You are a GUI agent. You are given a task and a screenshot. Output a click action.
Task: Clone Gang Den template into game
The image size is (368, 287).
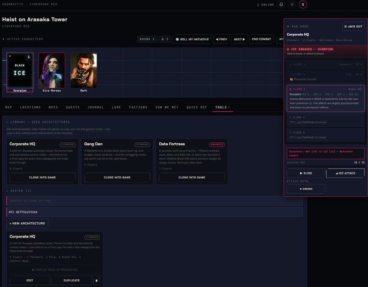(117, 177)
